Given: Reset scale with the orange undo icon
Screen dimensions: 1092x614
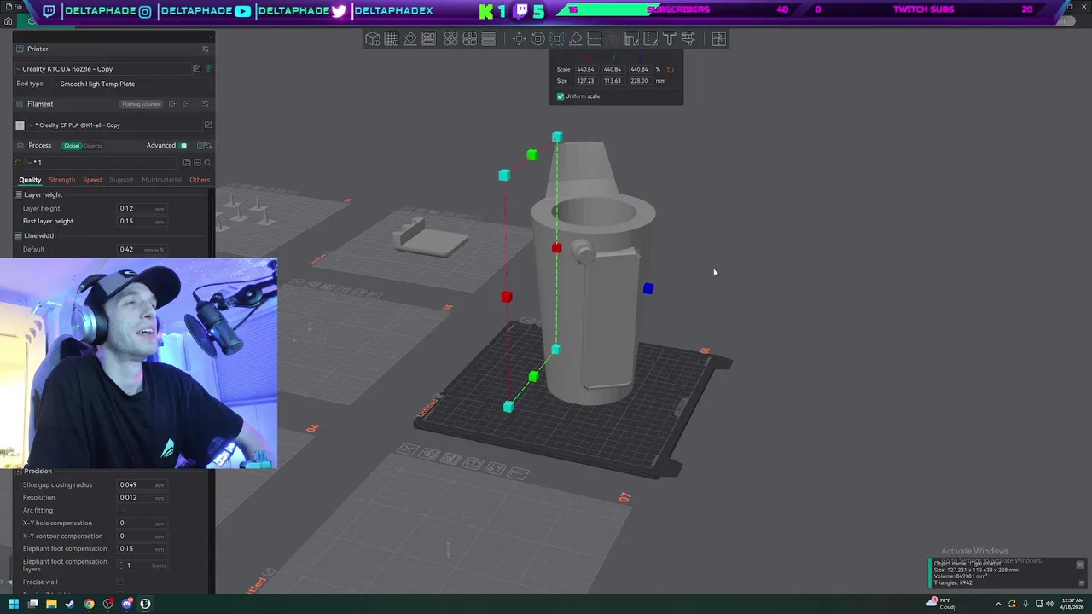Looking at the screenshot, I should click(x=670, y=69).
